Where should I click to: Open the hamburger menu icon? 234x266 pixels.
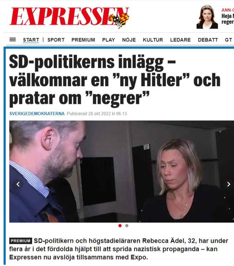13,40
